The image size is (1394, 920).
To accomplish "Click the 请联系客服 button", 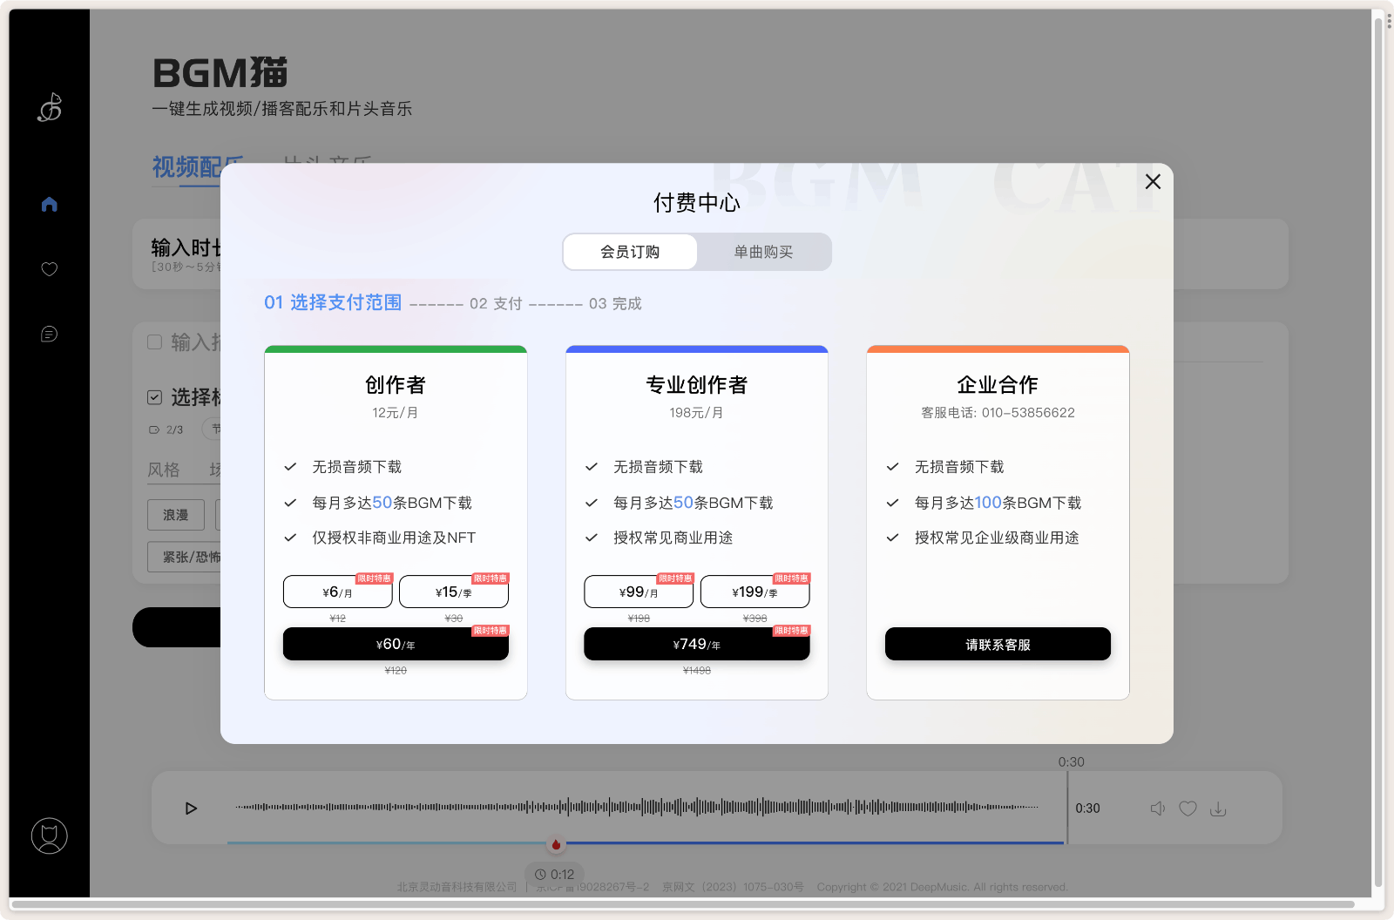I will tap(998, 644).
